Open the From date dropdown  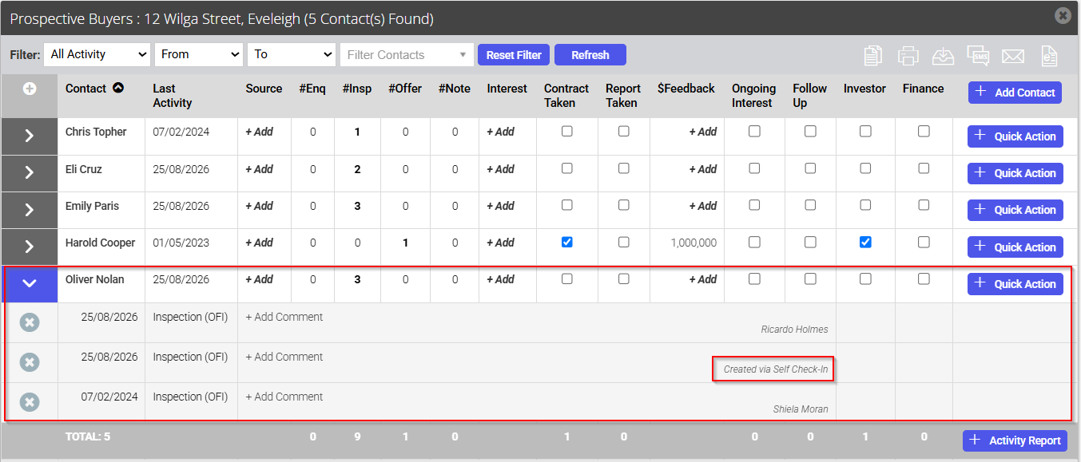(199, 54)
